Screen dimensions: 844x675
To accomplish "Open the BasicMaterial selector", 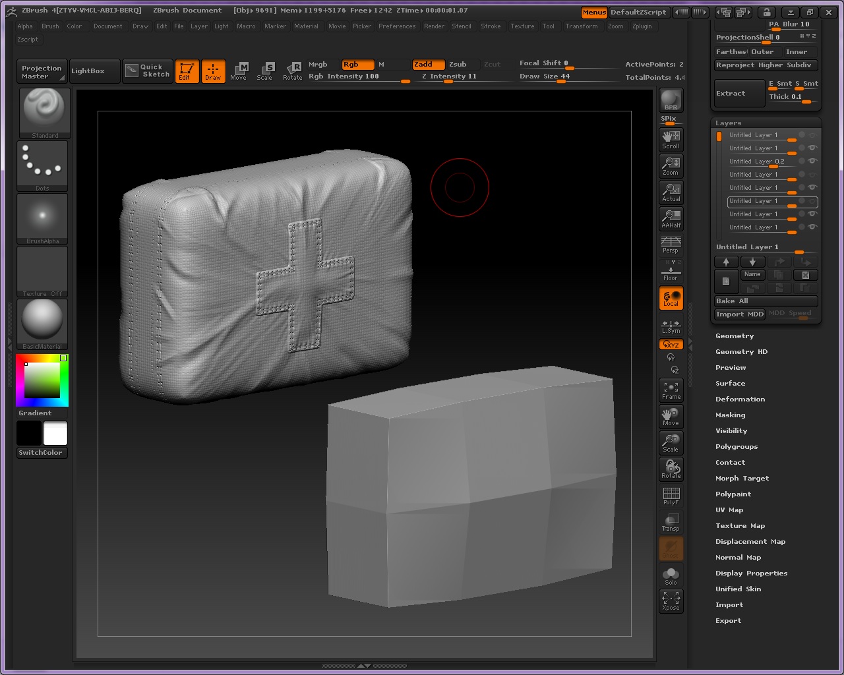I will [42, 324].
